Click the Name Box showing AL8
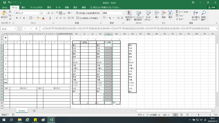219x123 pixels. tap(8, 29)
